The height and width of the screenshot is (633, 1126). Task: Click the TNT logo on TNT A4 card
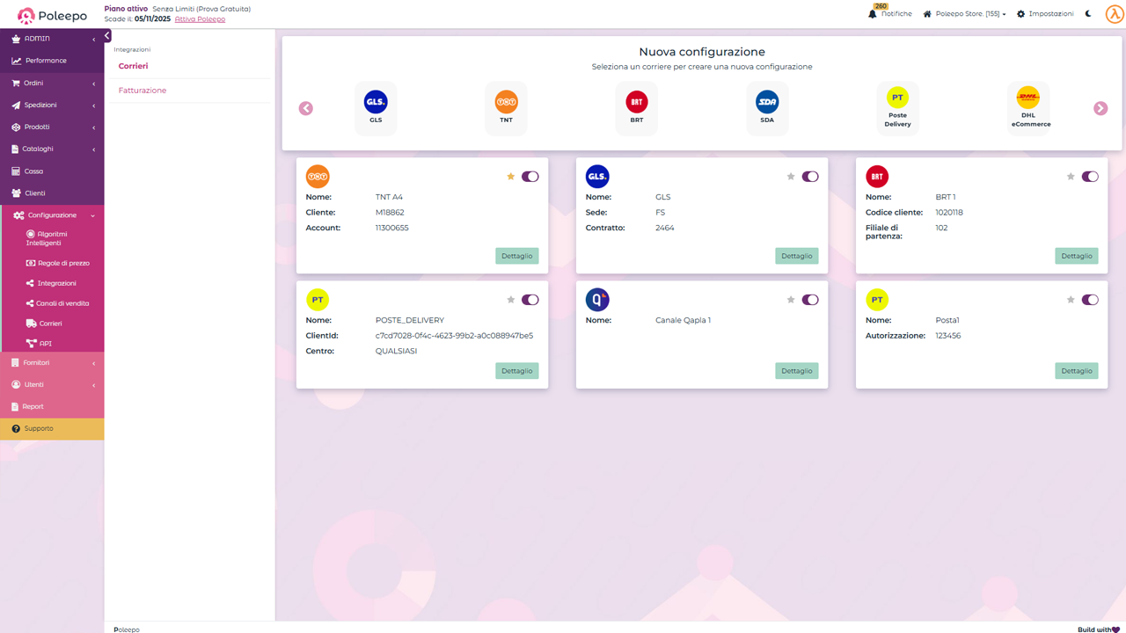(318, 177)
